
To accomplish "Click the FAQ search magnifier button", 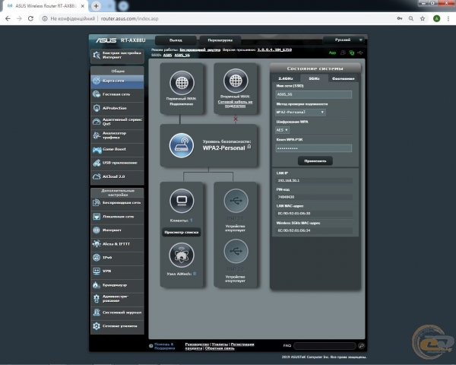I will coord(361,346).
